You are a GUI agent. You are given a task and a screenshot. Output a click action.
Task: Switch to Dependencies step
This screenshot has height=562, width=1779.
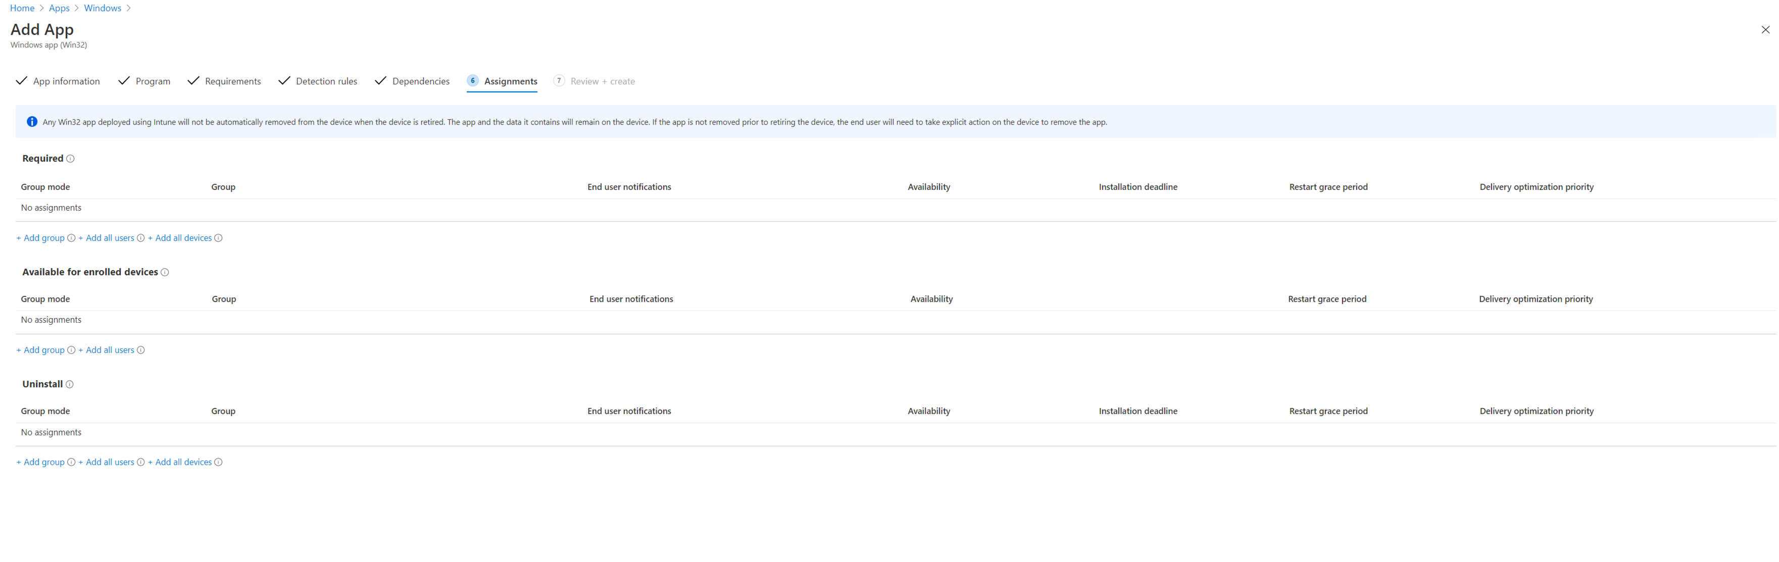pos(412,81)
